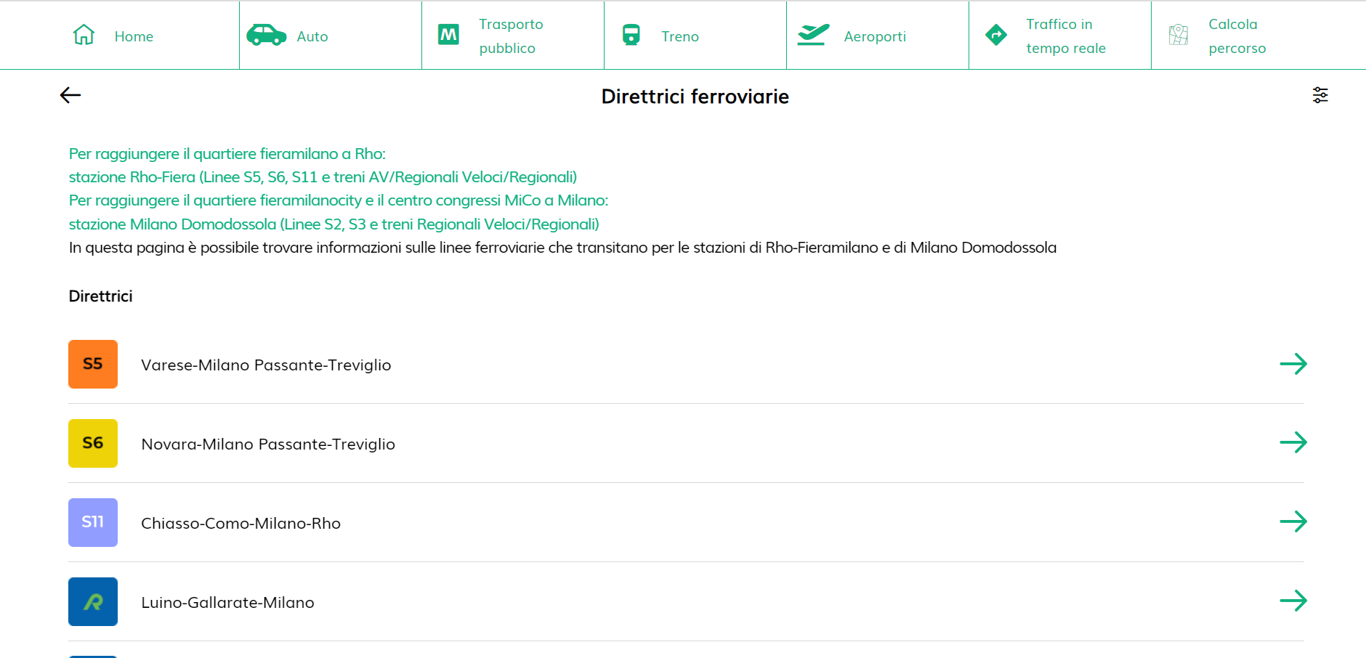Expand Novara-Milano Passante-Treviglio with its arrow
1366x658 pixels.
click(1293, 442)
